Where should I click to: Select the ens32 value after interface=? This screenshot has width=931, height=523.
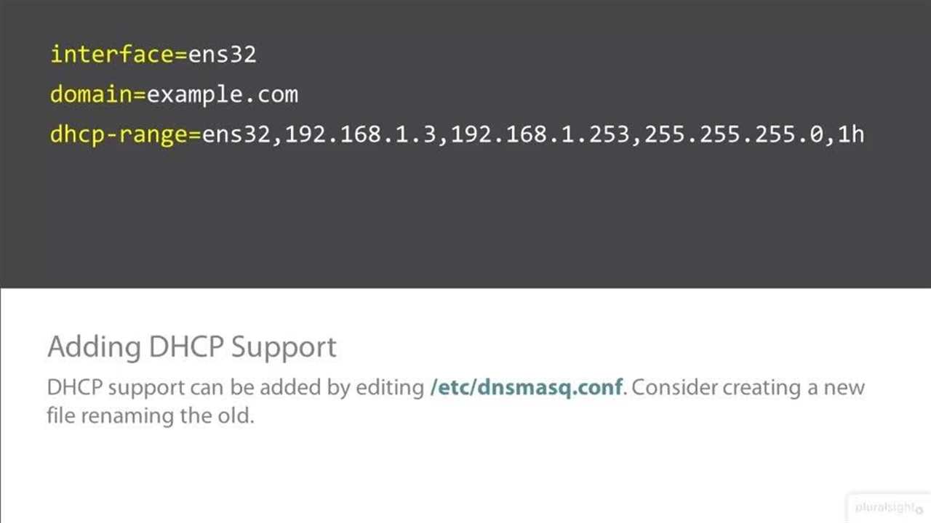tap(223, 54)
